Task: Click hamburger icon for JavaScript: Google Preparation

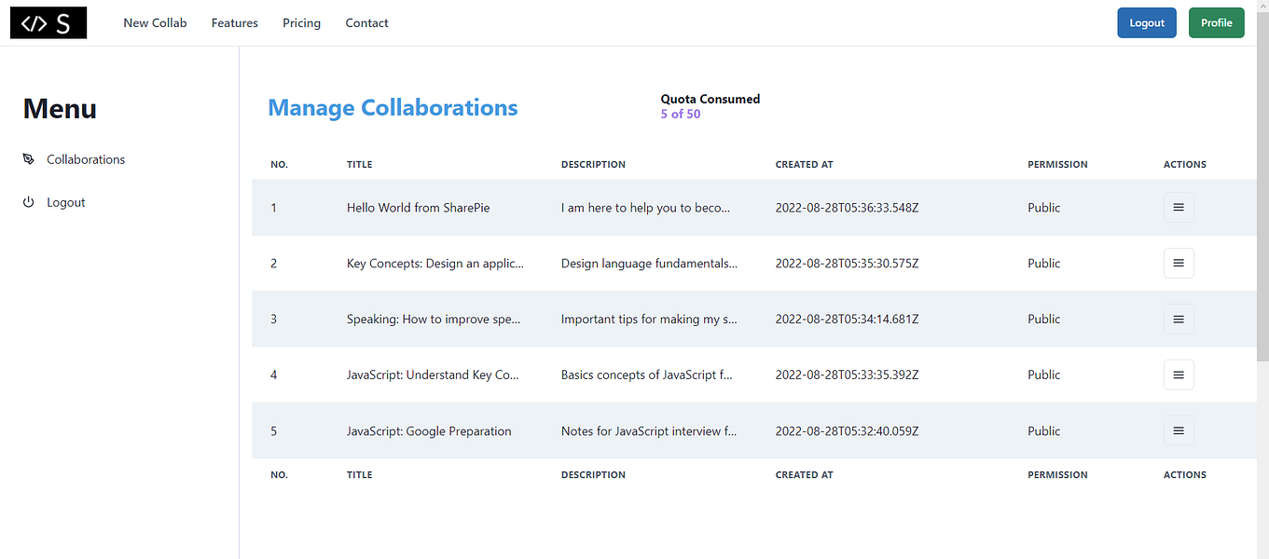Action: pos(1179,431)
